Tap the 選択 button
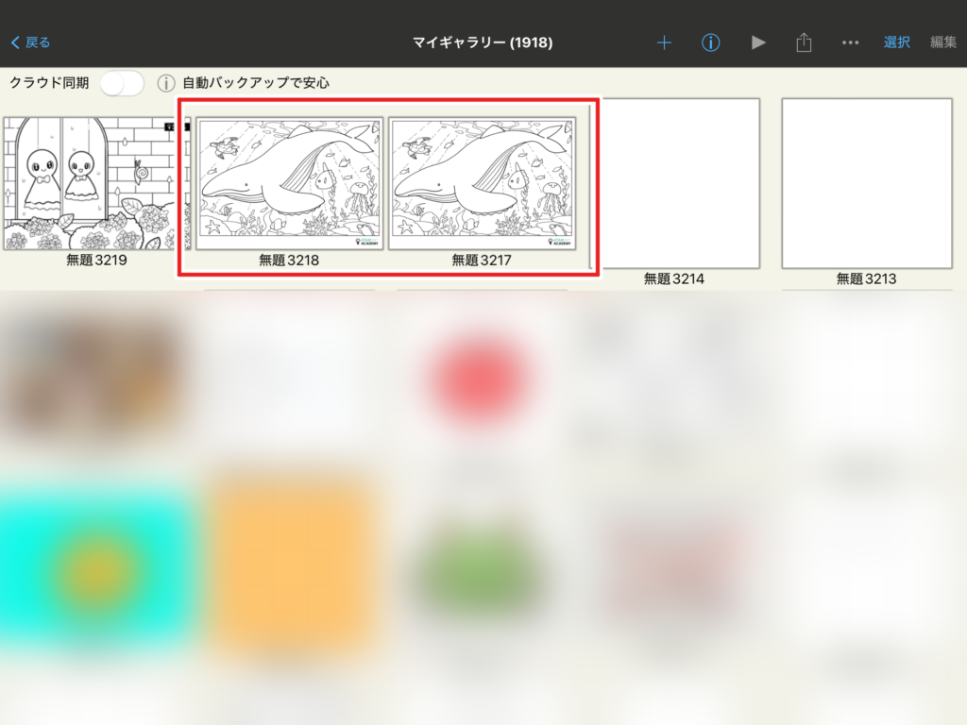This screenshot has height=725, width=967. click(896, 42)
